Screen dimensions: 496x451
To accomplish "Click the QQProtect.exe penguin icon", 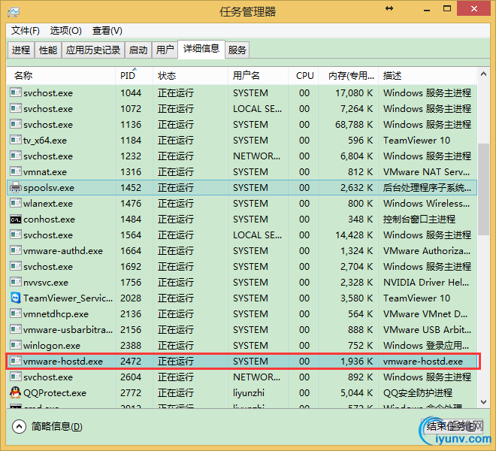I will [16, 392].
